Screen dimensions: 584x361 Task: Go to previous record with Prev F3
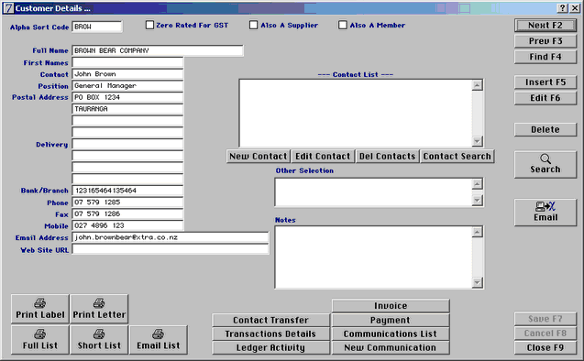pyautogui.click(x=545, y=41)
